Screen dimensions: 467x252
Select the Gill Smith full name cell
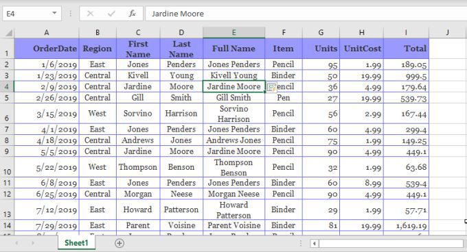click(233, 98)
